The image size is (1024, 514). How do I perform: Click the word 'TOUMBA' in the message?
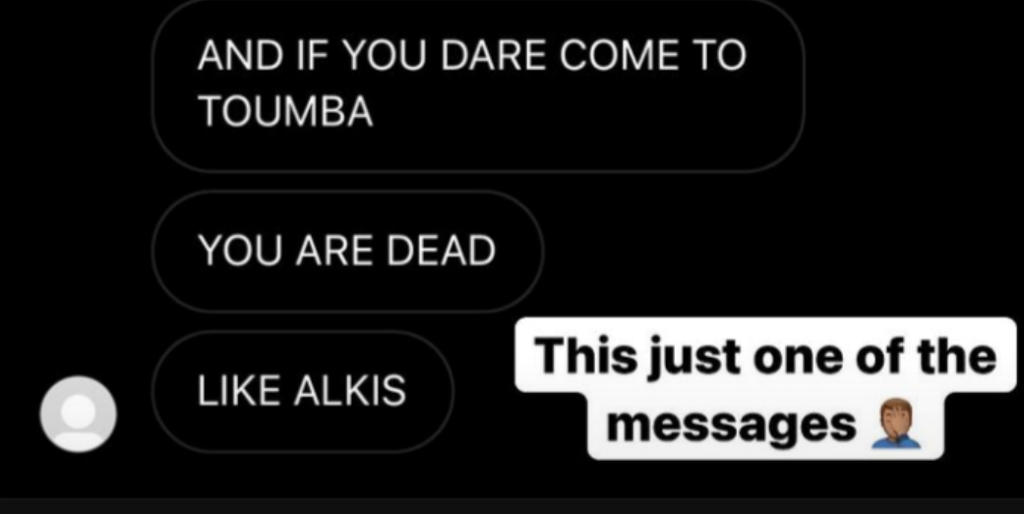286,111
